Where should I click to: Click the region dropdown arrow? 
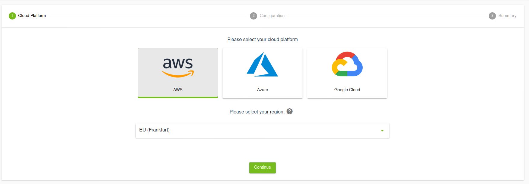click(382, 131)
